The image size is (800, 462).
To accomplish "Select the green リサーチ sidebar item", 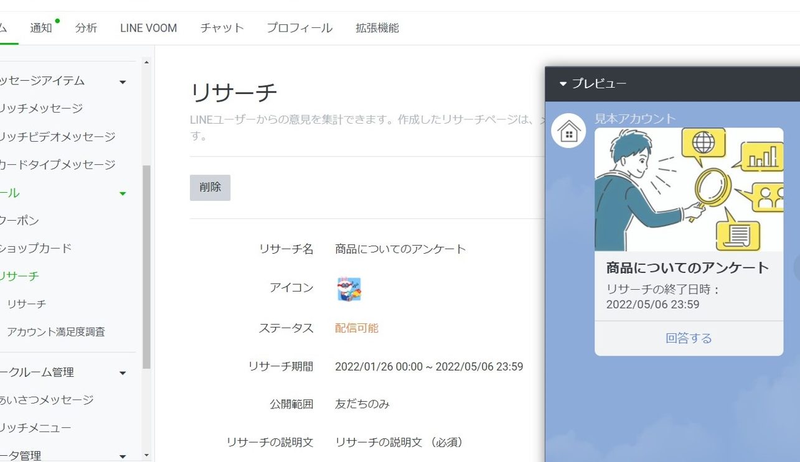I will coord(19,276).
